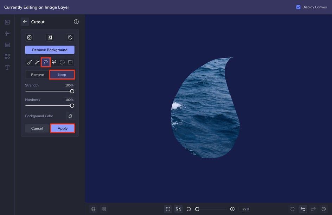Open the Background Color picker swatch
Image resolution: width=332 pixels, height=215 pixels.
point(70,116)
